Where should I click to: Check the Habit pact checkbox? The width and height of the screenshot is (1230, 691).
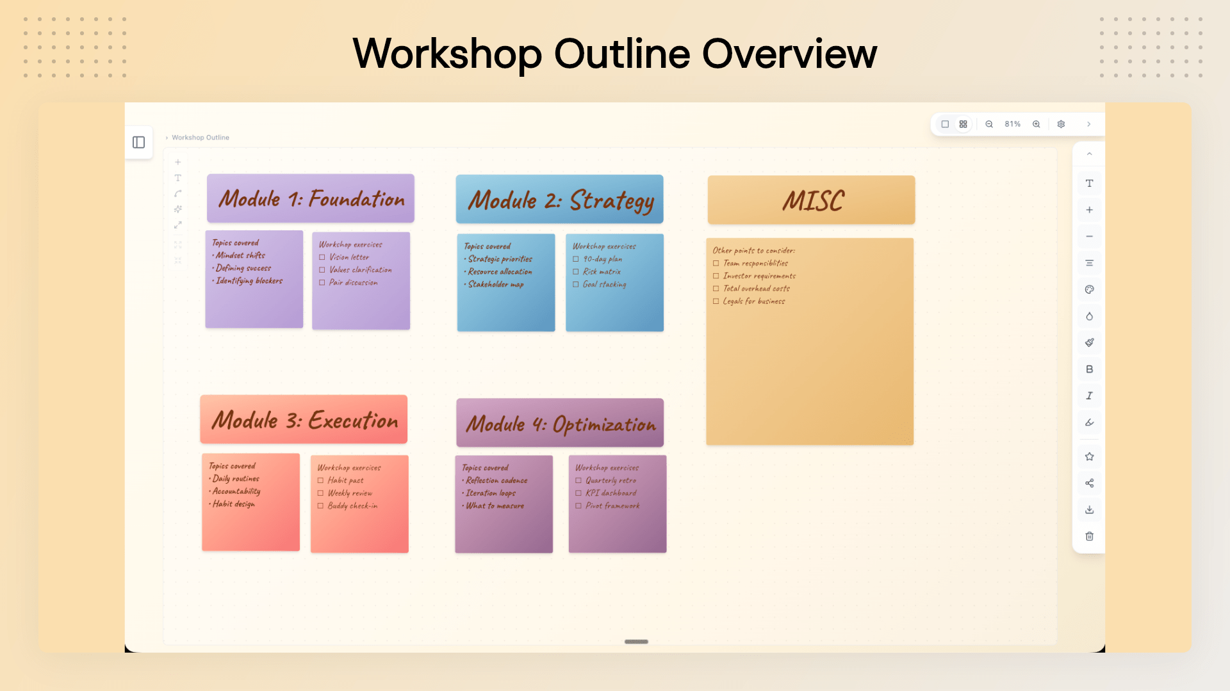tap(321, 481)
